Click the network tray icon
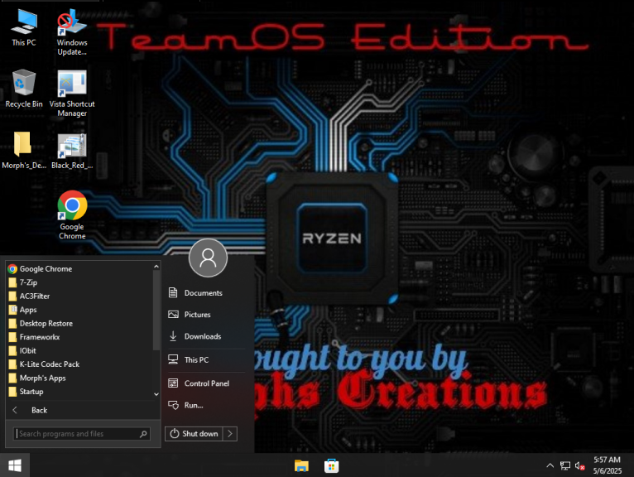 pyautogui.click(x=564, y=466)
